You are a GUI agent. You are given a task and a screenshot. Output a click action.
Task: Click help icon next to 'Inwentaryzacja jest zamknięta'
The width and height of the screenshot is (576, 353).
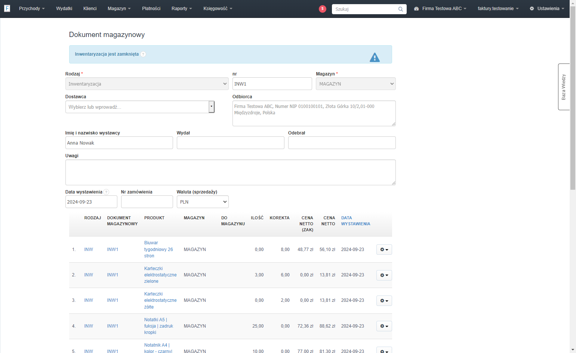143,54
